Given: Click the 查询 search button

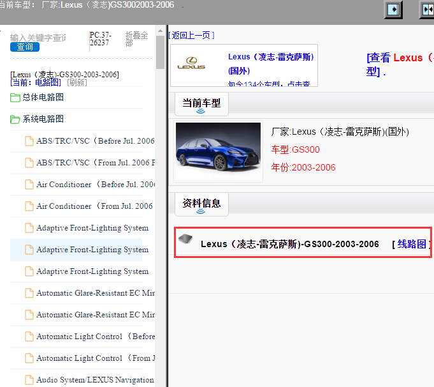Looking at the screenshot, I should pyautogui.click(x=25, y=47).
